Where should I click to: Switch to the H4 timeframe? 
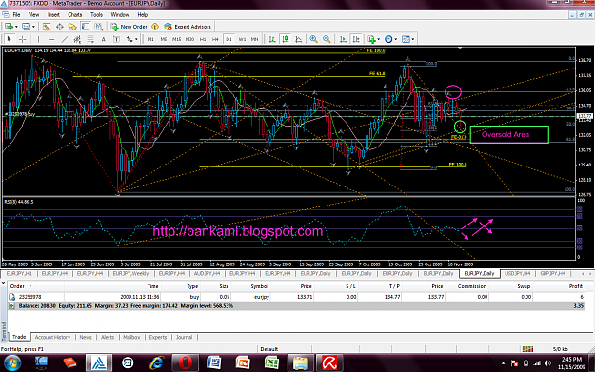pyautogui.click(x=215, y=39)
